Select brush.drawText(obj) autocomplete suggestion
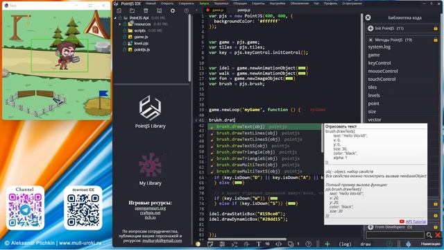This screenshot has width=444, height=250. click(x=241, y=126)
